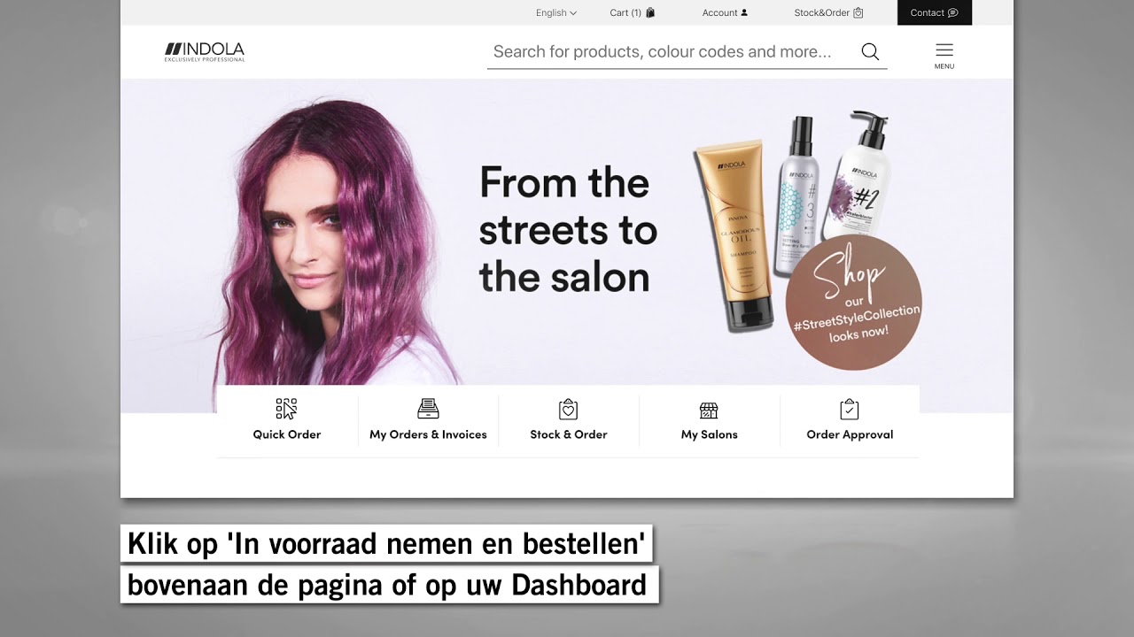Click the dashboard Stock & Order bag icon
Image resolution: width=1134 pixels, height=637 pixels.
click(569, 409)
